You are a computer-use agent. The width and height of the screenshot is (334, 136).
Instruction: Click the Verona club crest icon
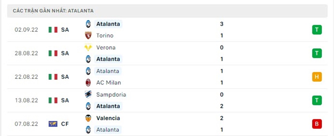[88, 48]
